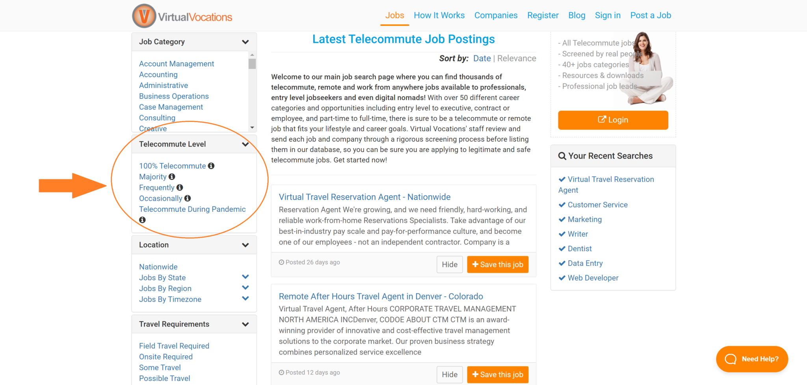
Task: Click Job Category list scrollbar down arrow
Action: (252, 128)
